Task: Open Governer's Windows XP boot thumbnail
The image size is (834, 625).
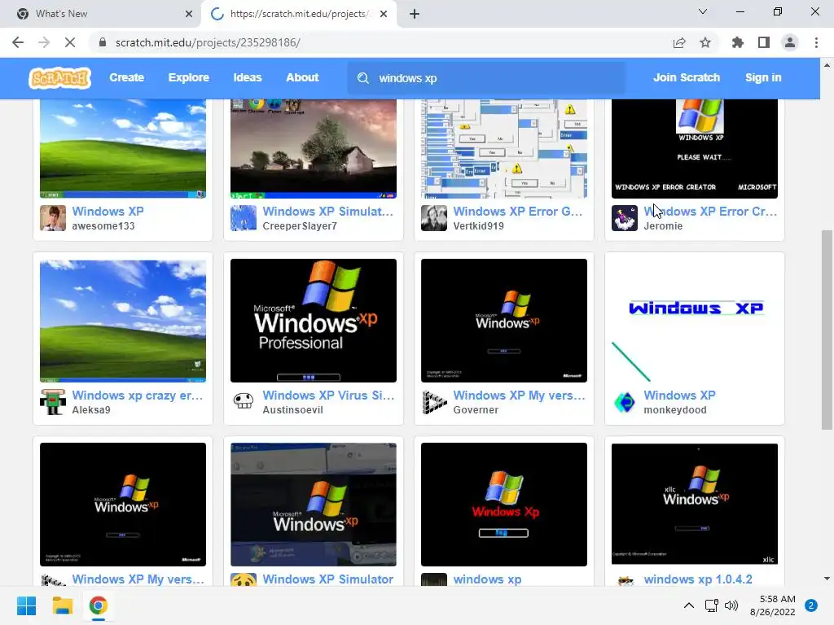Action: pyautogui.click(x=503, y=321)
